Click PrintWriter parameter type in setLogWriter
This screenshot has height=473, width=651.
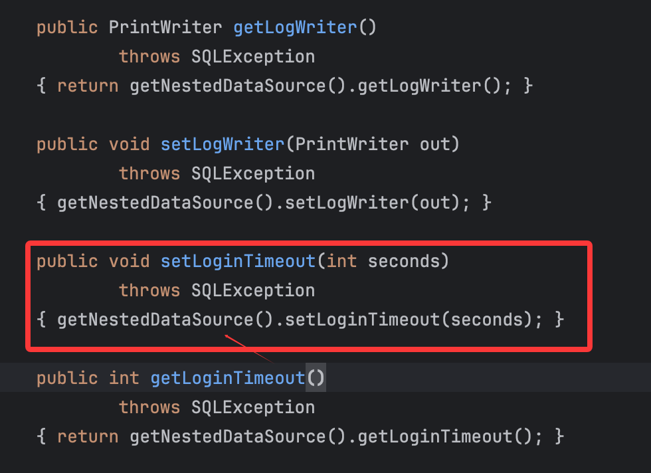pyautogui.click(x=352, y=145)
